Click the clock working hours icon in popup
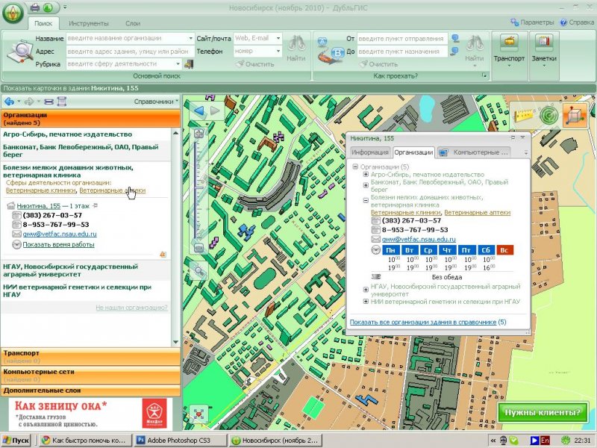Viewport: 597px width, 448px height. coord(376,250)
